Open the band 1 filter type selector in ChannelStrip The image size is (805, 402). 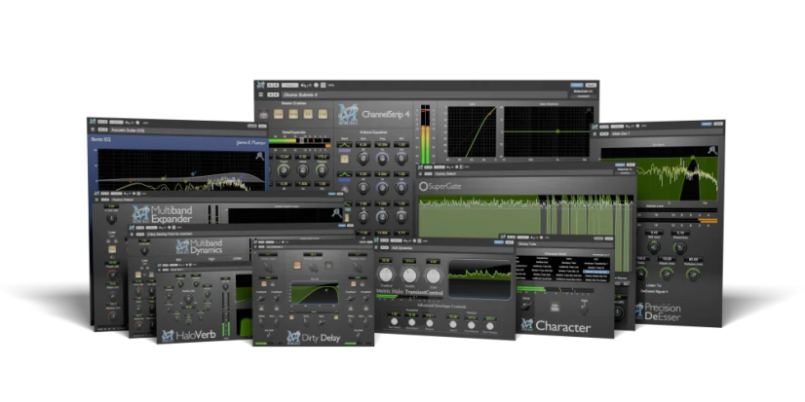click(x=344, y=146)
